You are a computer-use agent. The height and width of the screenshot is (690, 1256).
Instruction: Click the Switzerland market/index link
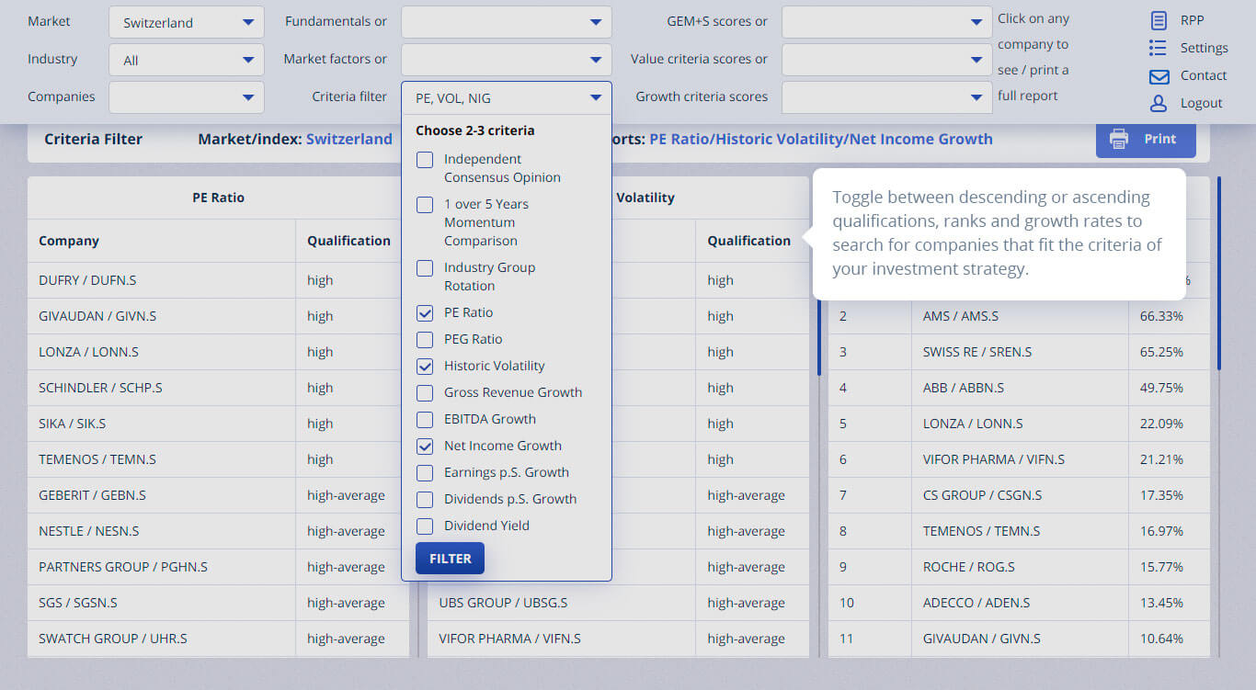click(349, 139)
